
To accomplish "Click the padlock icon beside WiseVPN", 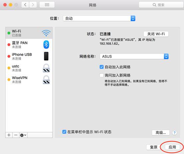I will point(46,80).
